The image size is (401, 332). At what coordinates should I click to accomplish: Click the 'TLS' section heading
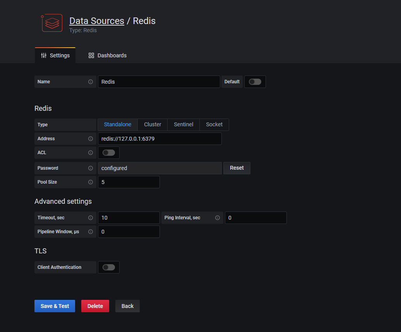pyautogui.click(x=41, y=251)
